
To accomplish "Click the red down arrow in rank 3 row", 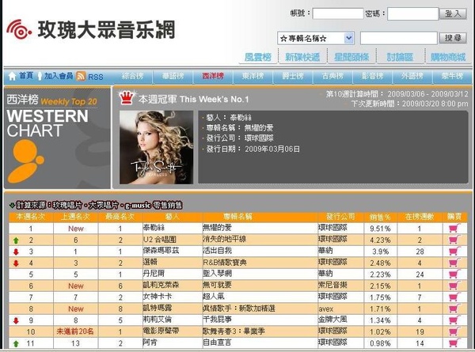I will 16,252.
